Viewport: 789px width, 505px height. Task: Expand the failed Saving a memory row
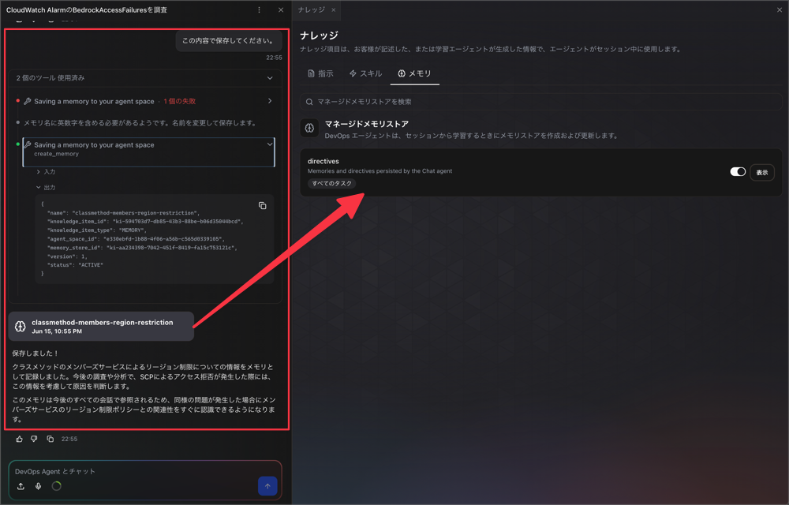270,101
